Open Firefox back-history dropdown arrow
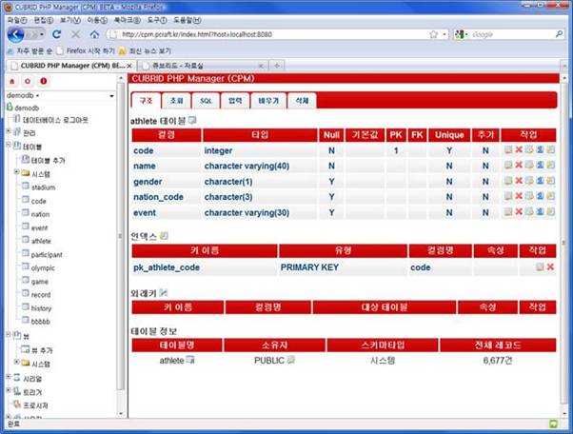Viewport: 573px width, 434px height. click(42, 34)
